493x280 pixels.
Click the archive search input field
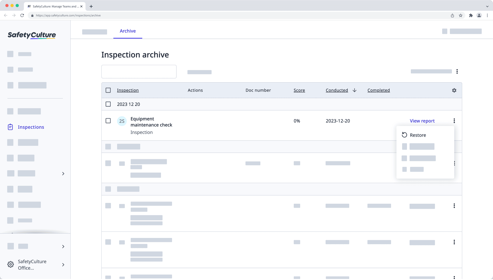(x=139, y=72)
